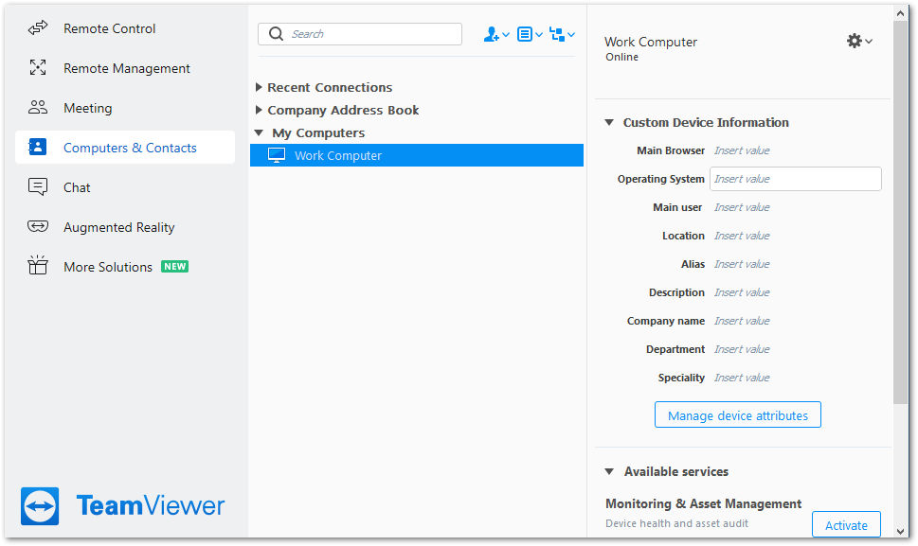
Task: Expand the Recent Connections group
Action: (259, 87)
